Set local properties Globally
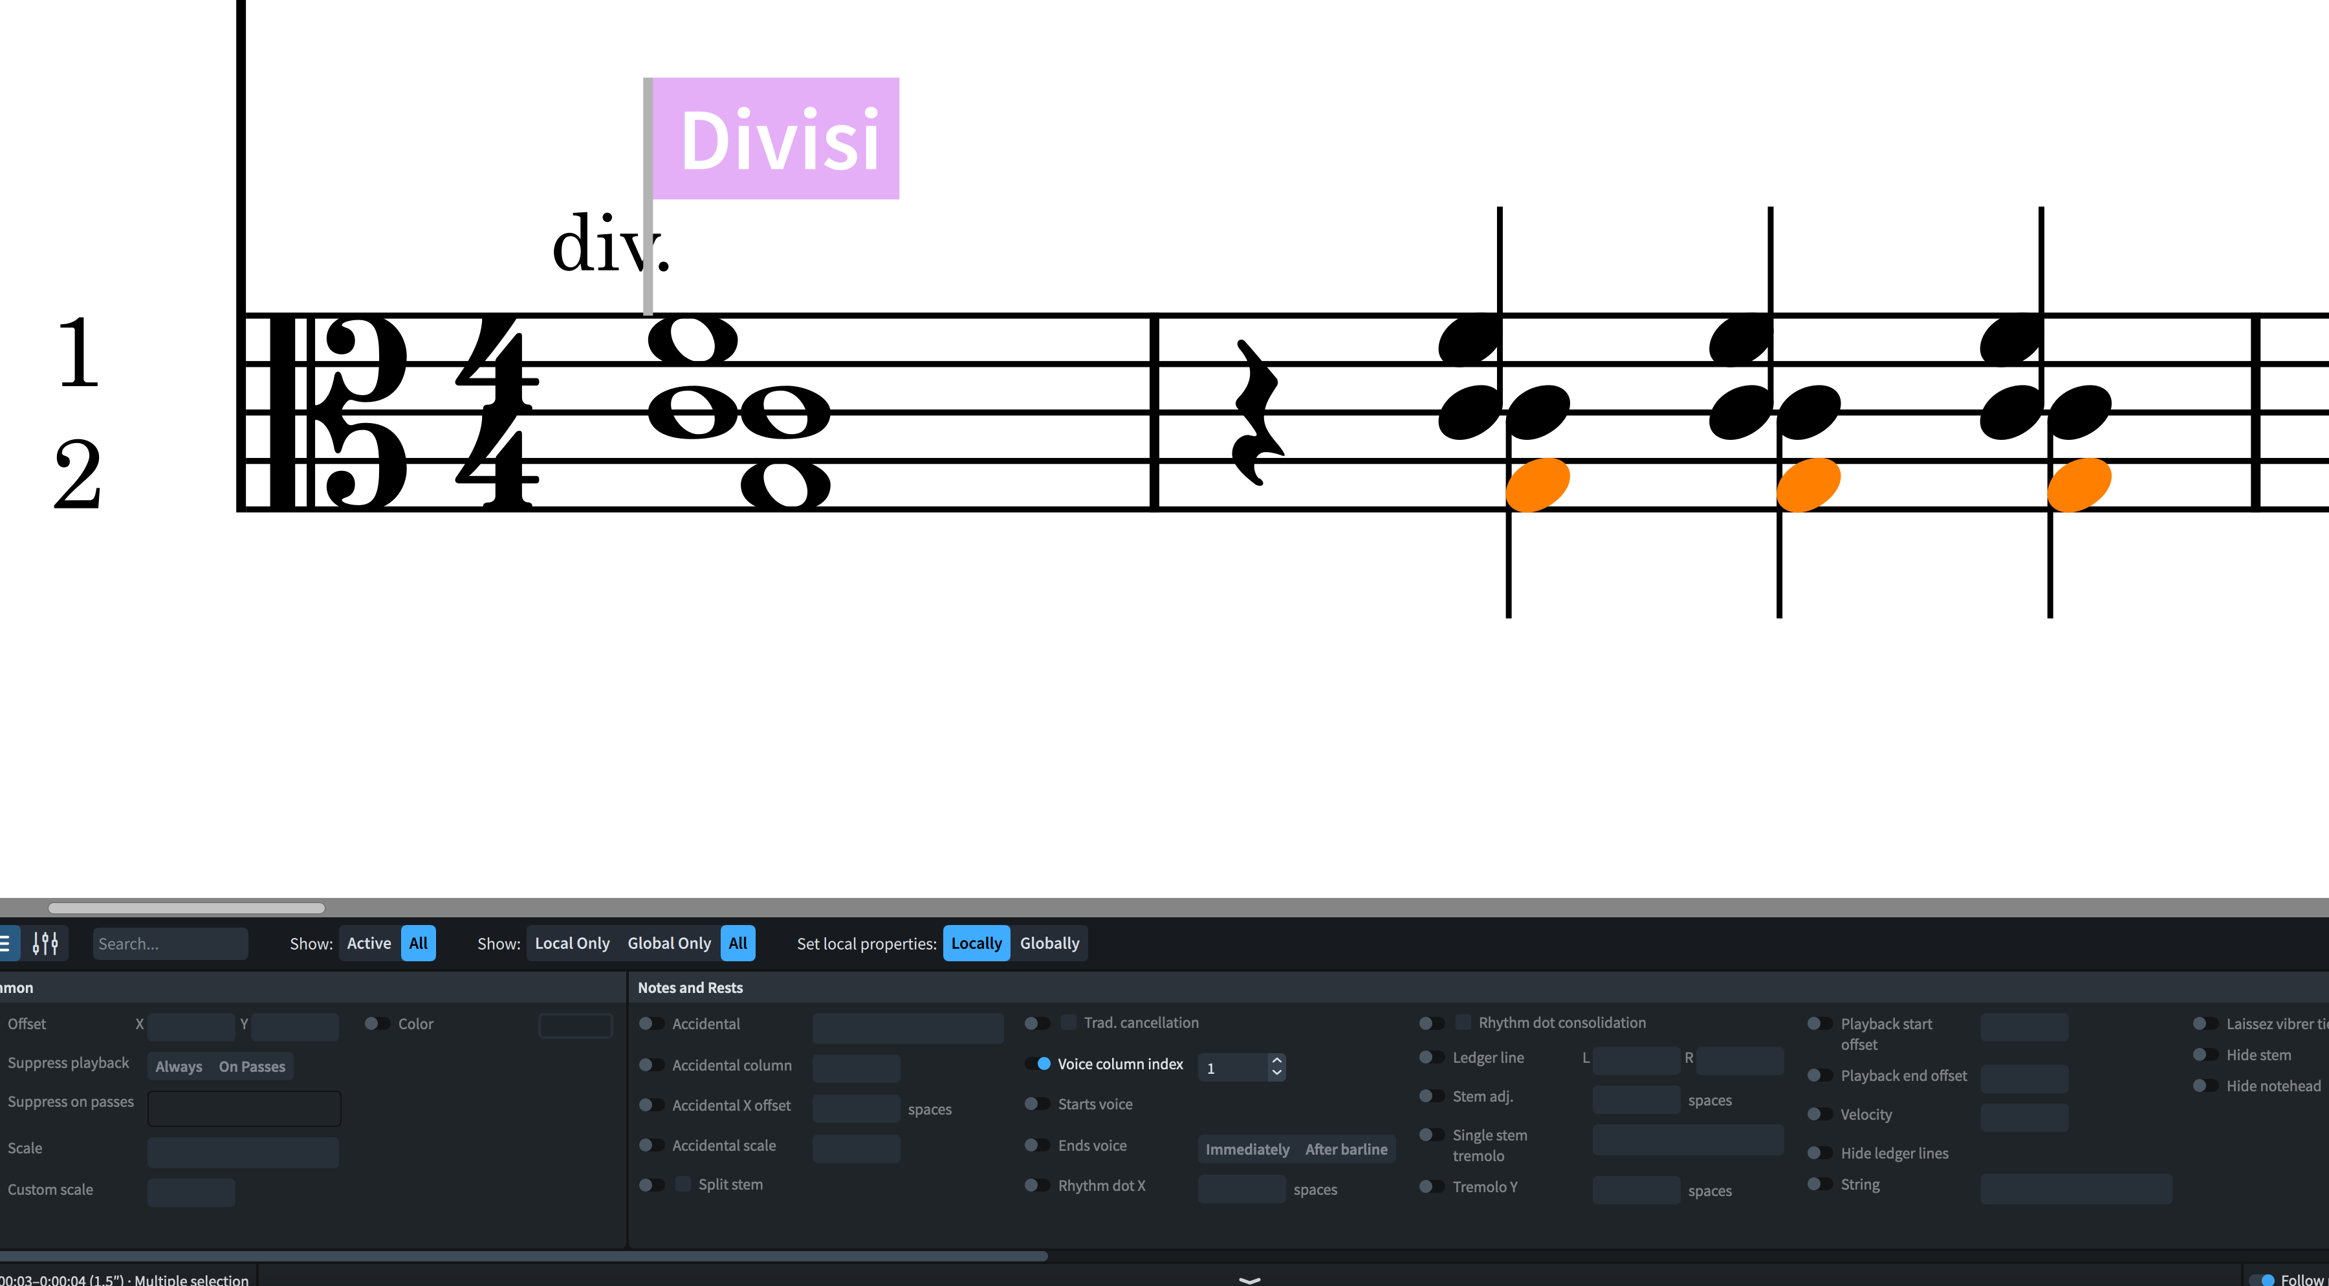 click(1049, 944)
